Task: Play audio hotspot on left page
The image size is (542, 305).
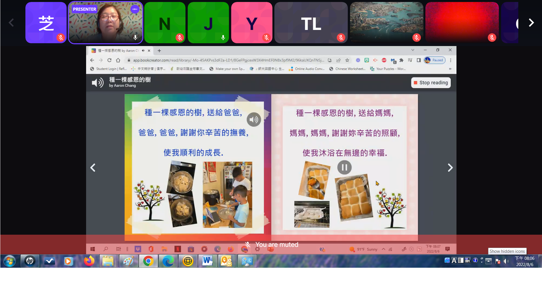Action: click(x=253, y=119)
